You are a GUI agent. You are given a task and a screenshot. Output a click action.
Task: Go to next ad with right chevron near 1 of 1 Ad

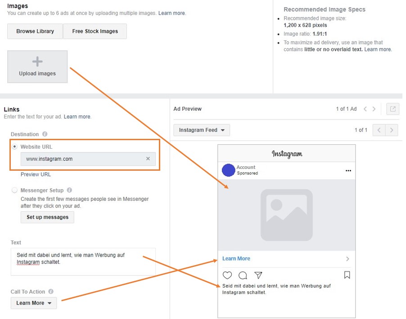(x=374, y=109)
